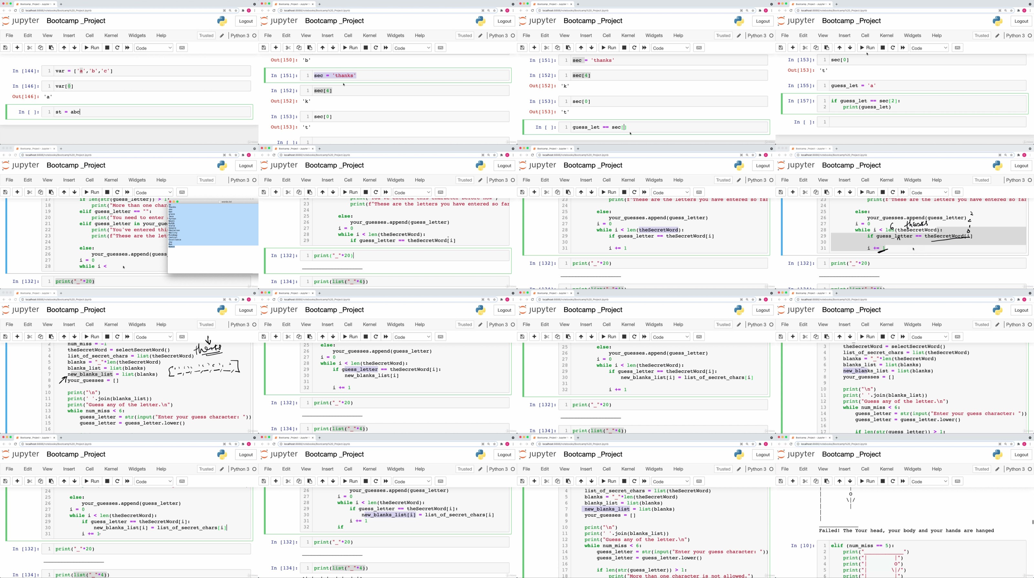Open Code dropdown in pane with 'if guess_let == sec[2]'
The height and width of the screenshot is (578, 1034).
(x=929, y=48)
